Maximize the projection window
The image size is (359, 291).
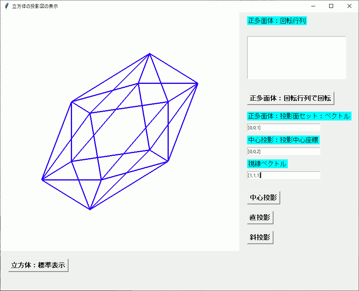coord(331,6)
